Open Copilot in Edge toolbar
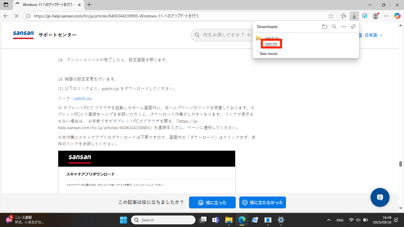 coord(397,16)
